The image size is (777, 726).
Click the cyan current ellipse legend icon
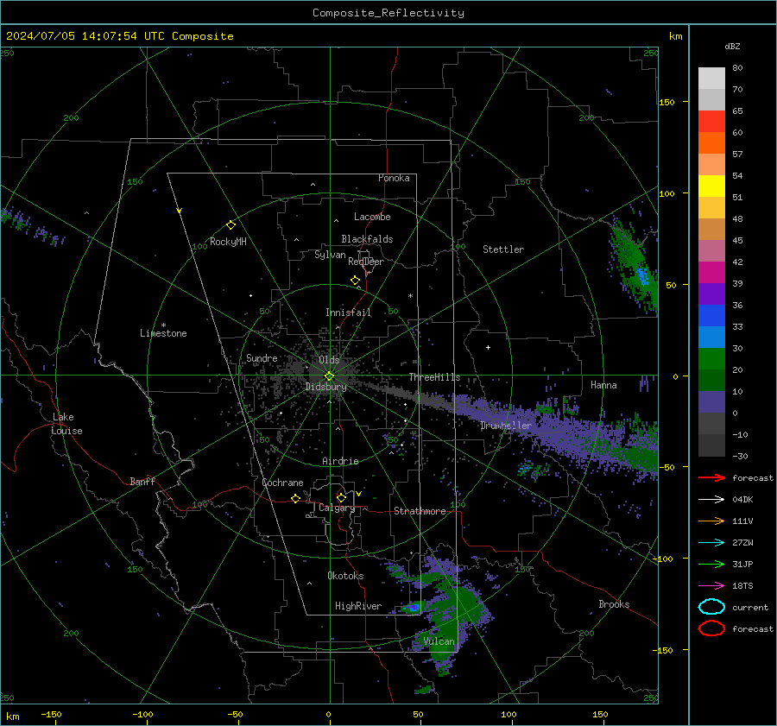click(x=711, y=607)
